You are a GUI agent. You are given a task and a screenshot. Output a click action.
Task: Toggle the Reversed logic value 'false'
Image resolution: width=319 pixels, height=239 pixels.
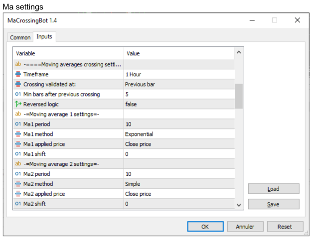click(x=179, y=104)
